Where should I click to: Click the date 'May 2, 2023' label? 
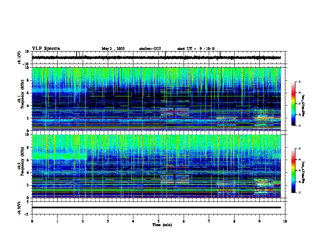click(113, 49)
